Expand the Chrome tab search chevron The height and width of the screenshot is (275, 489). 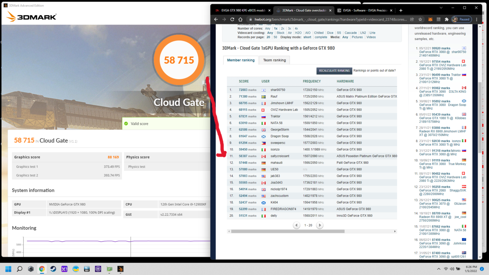[x=441, y=8]
